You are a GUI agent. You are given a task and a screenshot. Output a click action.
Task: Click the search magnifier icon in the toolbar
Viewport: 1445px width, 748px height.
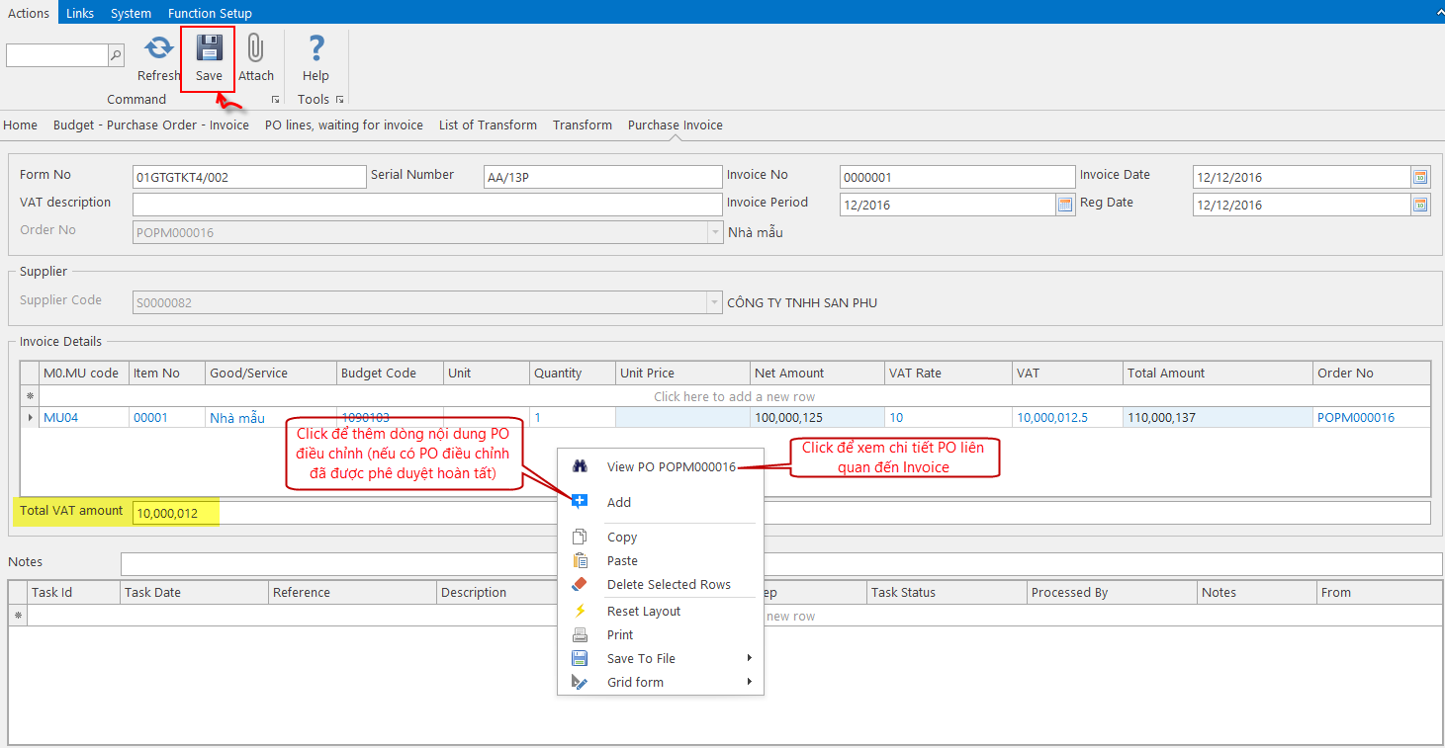[116, 55]
